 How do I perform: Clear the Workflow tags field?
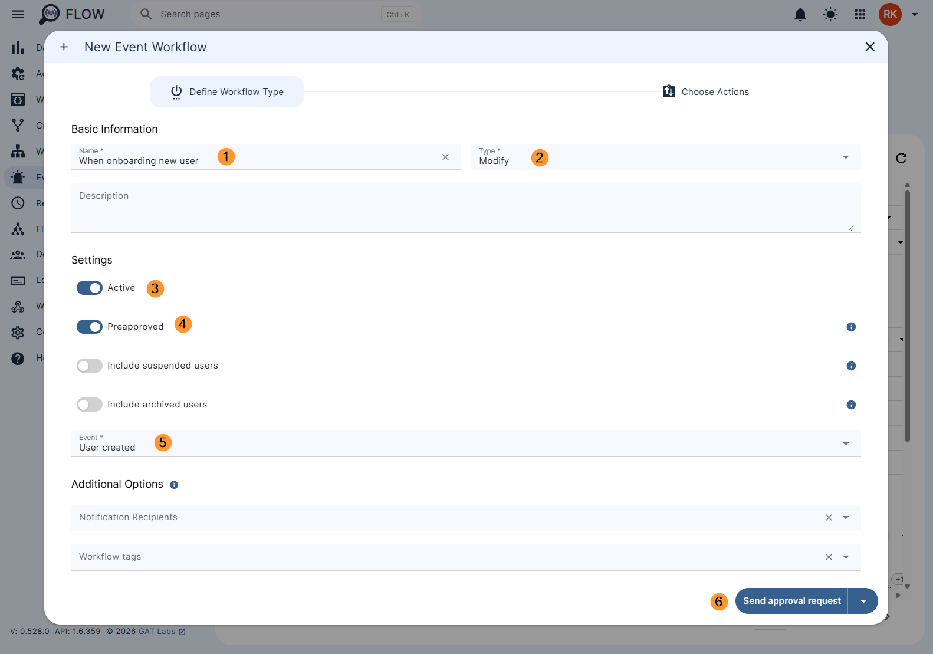(829, 557)
